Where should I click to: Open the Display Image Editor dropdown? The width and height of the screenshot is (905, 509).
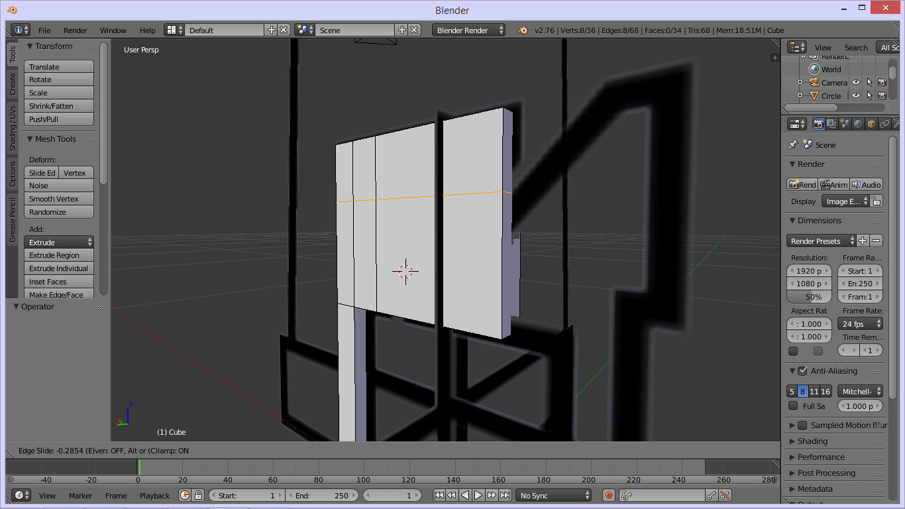(845, 201)
